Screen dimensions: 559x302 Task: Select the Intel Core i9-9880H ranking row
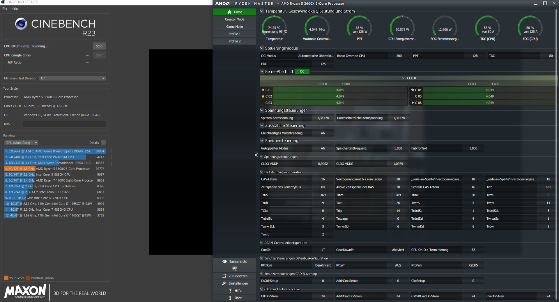click(55, 175)
